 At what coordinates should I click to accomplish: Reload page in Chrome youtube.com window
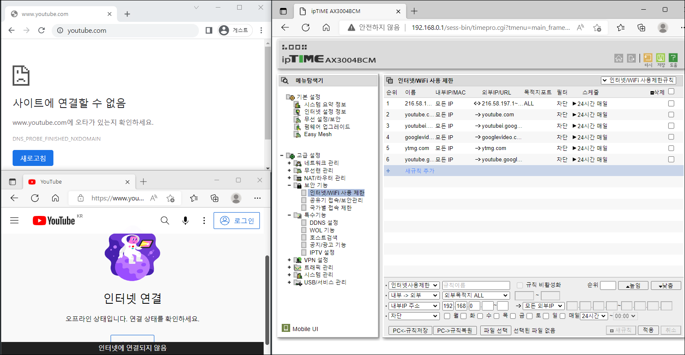coord(41,30)
